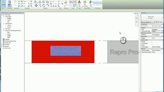
Task: Select Revit Links in Project Browser
Action: pos(8,48)
